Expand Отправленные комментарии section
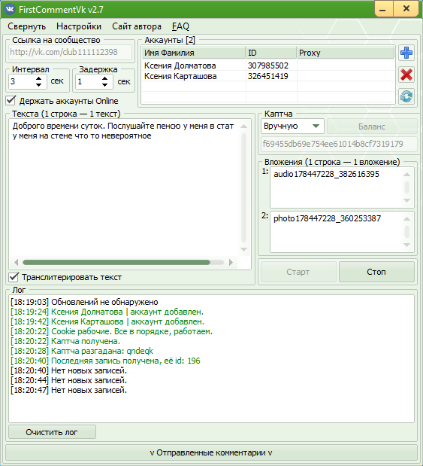 211,452
